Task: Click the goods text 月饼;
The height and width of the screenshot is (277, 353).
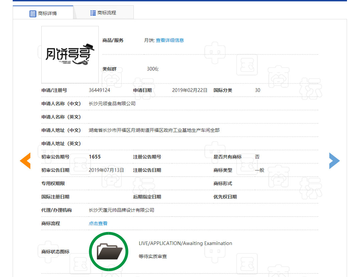Action: point(149,40)
